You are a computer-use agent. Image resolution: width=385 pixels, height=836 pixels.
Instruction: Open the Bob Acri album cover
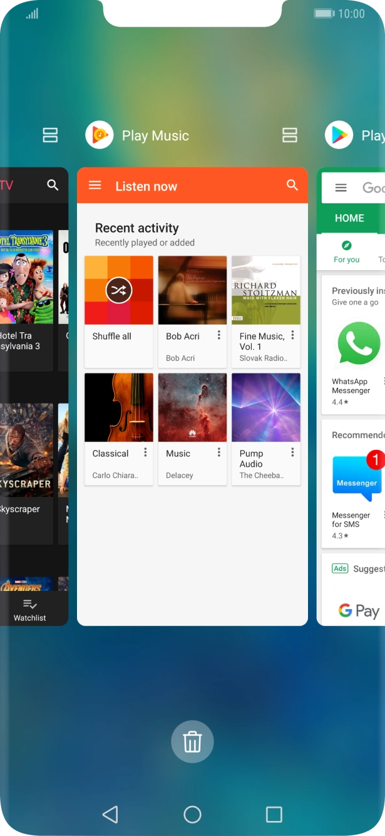(x=192, y=290)
